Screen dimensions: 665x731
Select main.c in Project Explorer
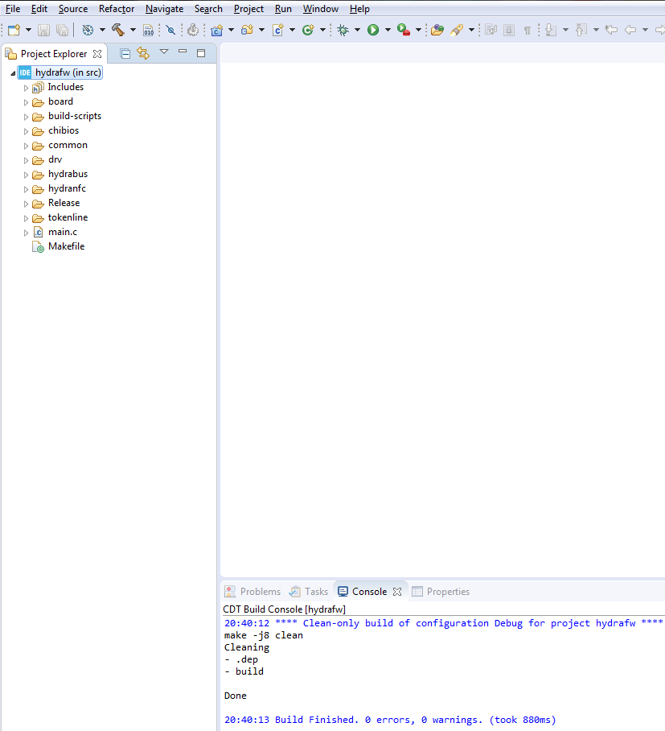coord(63,232)
